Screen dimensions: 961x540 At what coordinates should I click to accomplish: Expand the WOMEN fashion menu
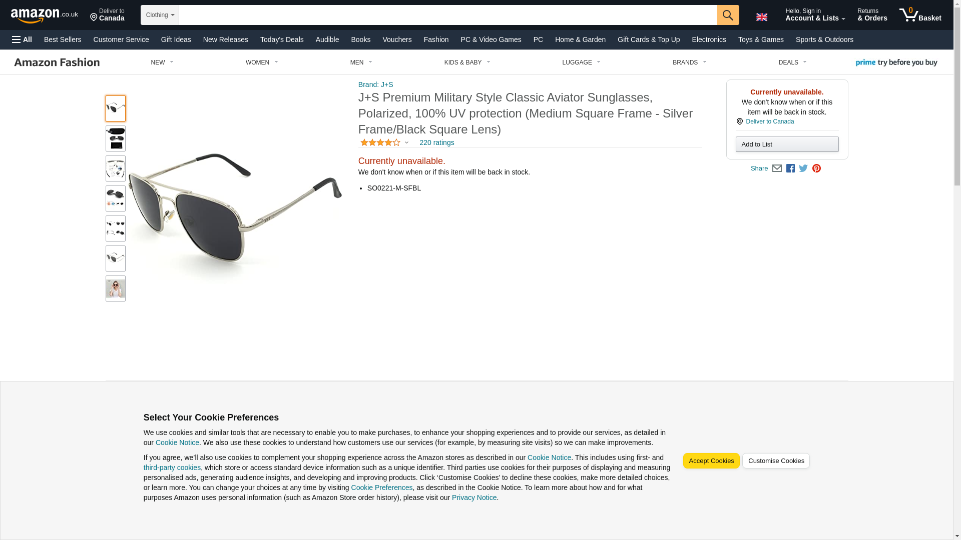262,62
